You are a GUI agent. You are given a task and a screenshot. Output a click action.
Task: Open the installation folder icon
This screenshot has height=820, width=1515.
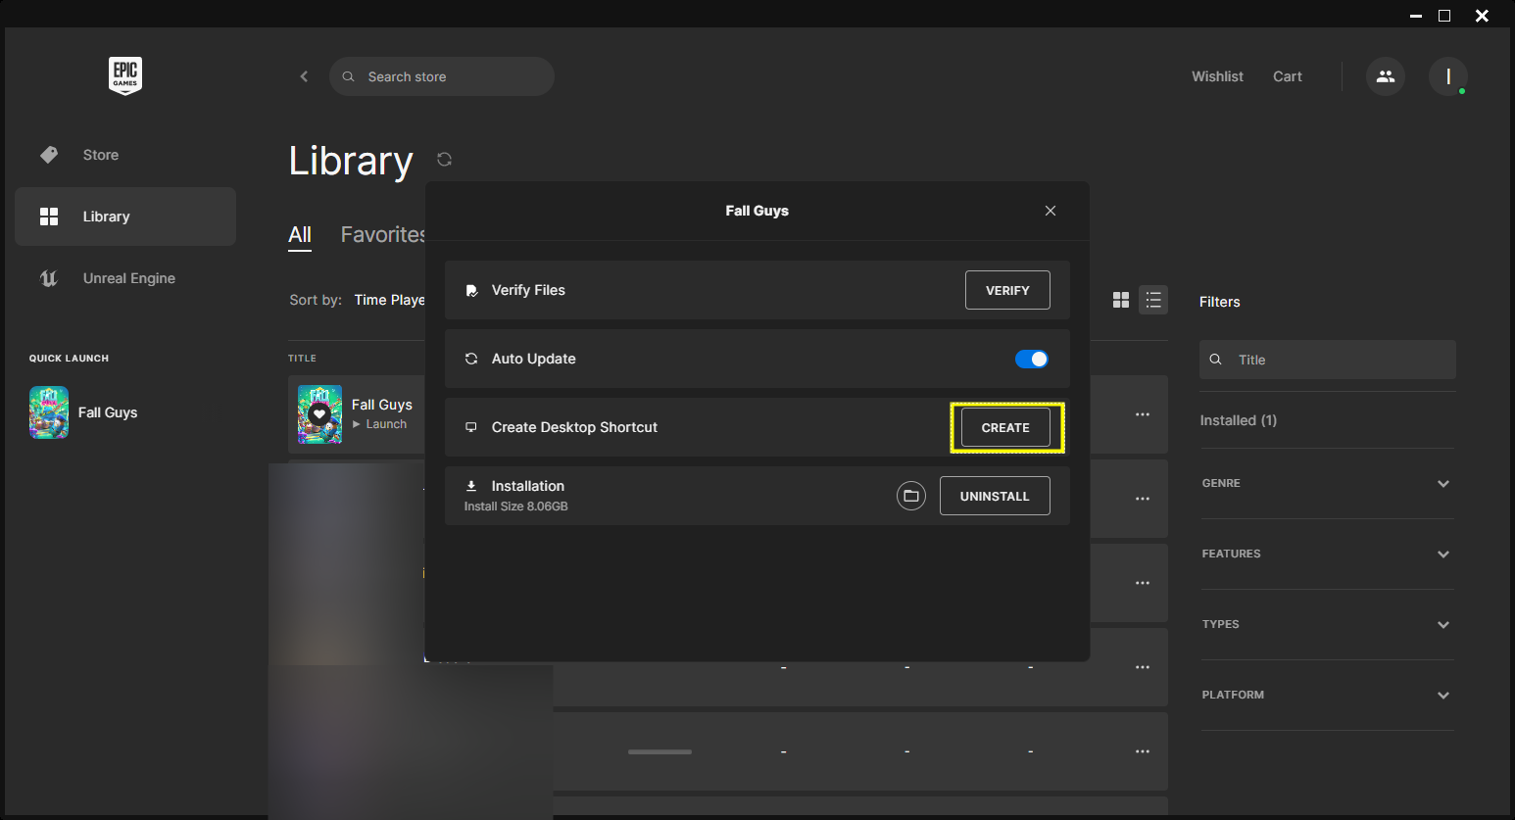(911, 496)
